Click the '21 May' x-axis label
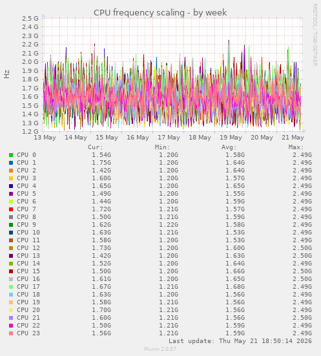Viewport: 321px width, 356px height. point(293,138)
